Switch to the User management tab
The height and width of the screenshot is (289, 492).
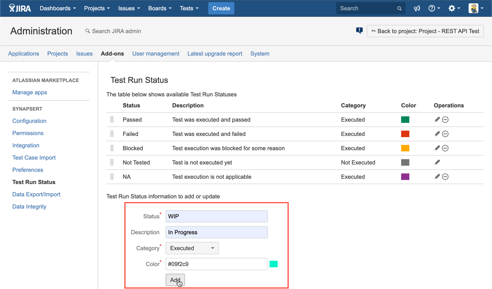tap(155, 53)
